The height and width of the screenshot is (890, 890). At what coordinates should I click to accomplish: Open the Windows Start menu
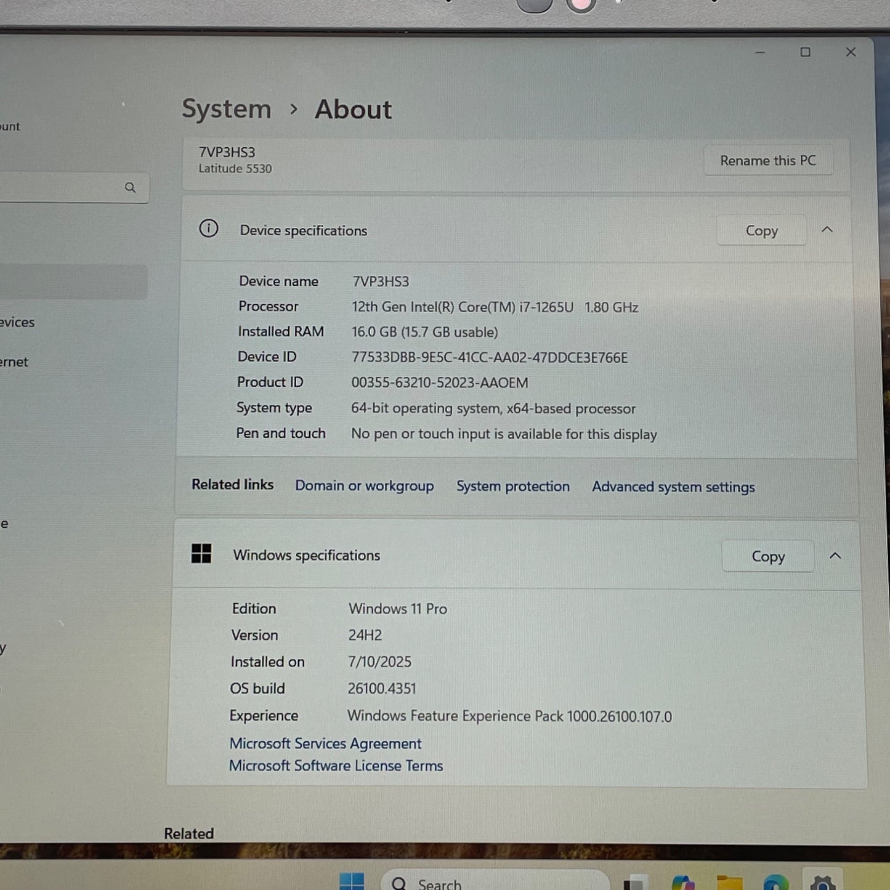pyautogui.click(x=352, y=881)
